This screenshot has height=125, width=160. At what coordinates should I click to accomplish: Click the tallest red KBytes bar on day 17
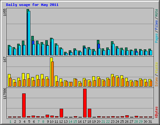tap(85, 103)
